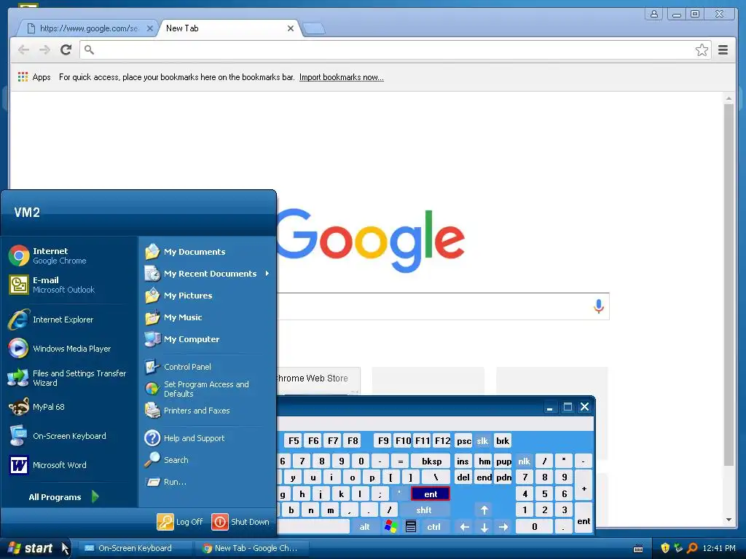Open Search from Start menu
This screenshot has height=559, width=746.
click(208, 460)
